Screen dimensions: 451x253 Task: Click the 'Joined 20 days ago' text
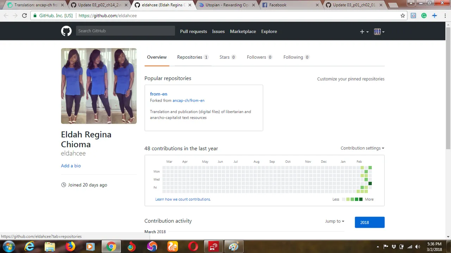(87, 185)
